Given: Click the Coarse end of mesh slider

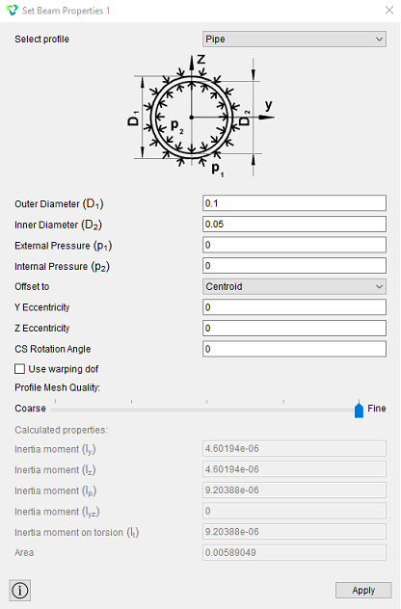Looking at the screenshot, I should (x=52, y=410).
